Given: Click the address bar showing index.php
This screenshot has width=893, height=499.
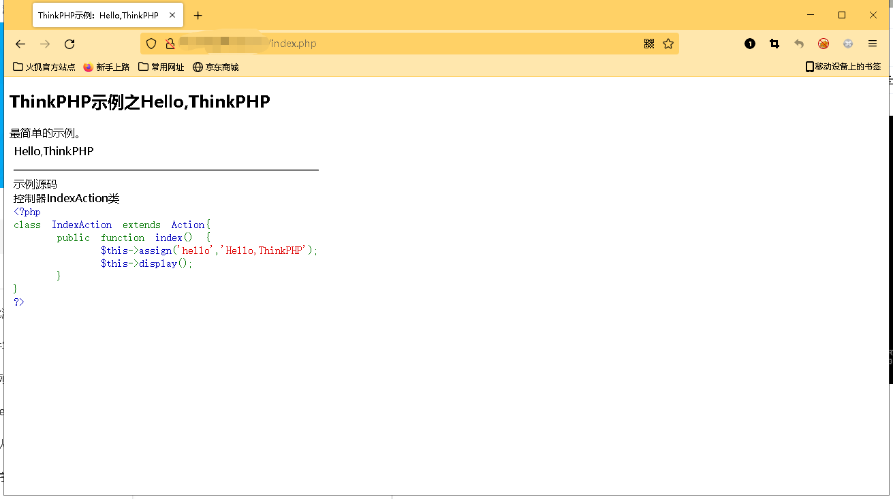Looking at the screenshot, I should point(409,44).
